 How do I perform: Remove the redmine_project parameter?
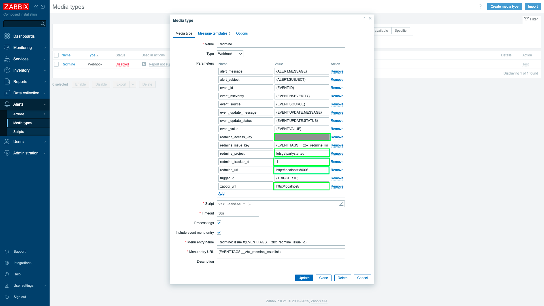tap(337, 154)
